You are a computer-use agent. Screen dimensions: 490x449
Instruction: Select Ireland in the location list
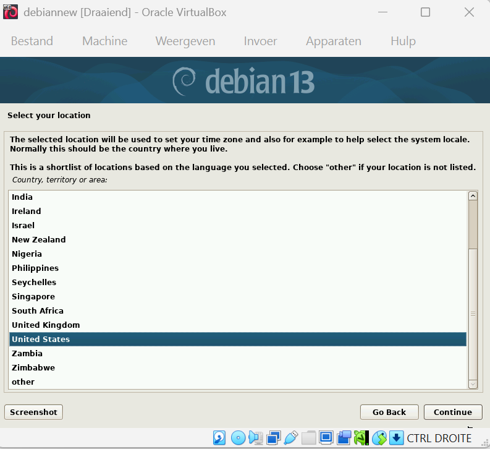coord(237,211)
